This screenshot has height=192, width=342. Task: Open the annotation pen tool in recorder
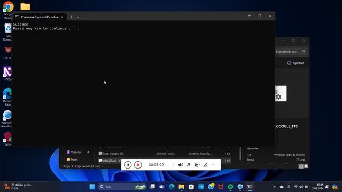(x=206, y=165)
